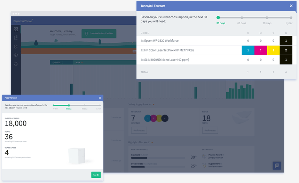This screenshot has height=183, width=299.
Task: Click the layered download icon in sidebar
Action: (16, 55)
